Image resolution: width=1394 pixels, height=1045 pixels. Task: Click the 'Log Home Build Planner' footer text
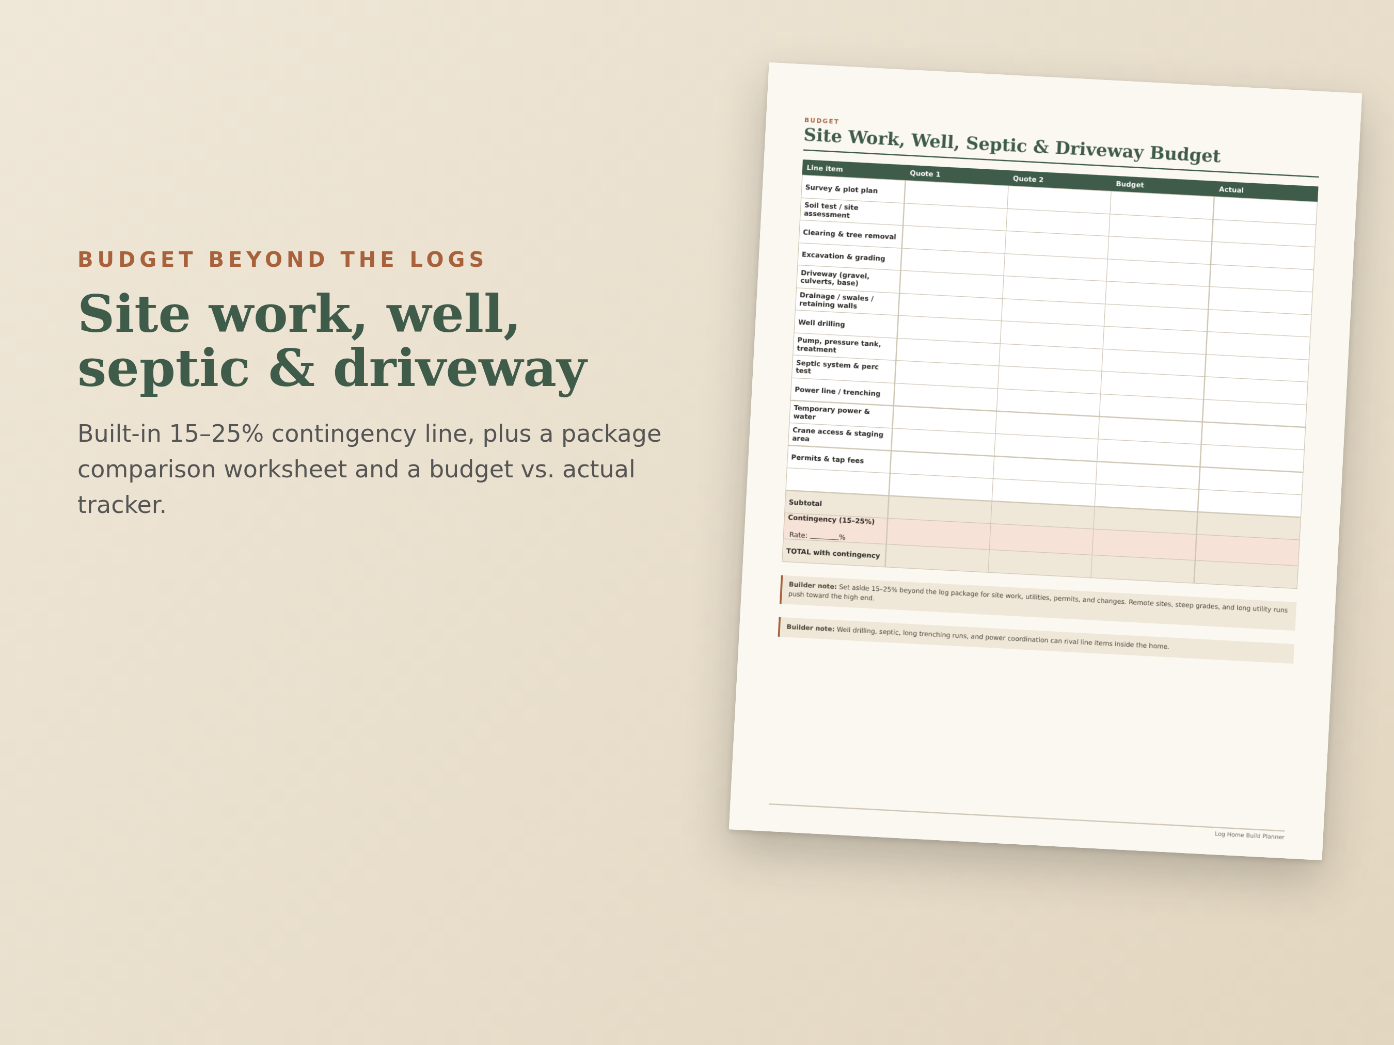tap(1249, 835)
